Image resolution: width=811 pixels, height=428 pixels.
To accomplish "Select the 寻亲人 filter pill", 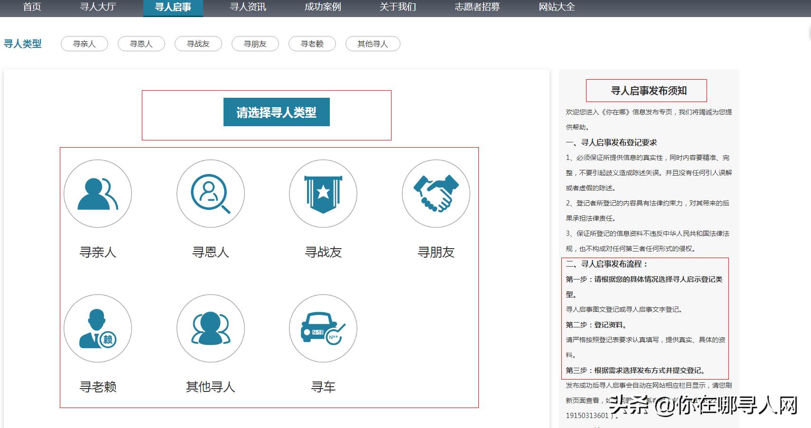I will point(84,44).
